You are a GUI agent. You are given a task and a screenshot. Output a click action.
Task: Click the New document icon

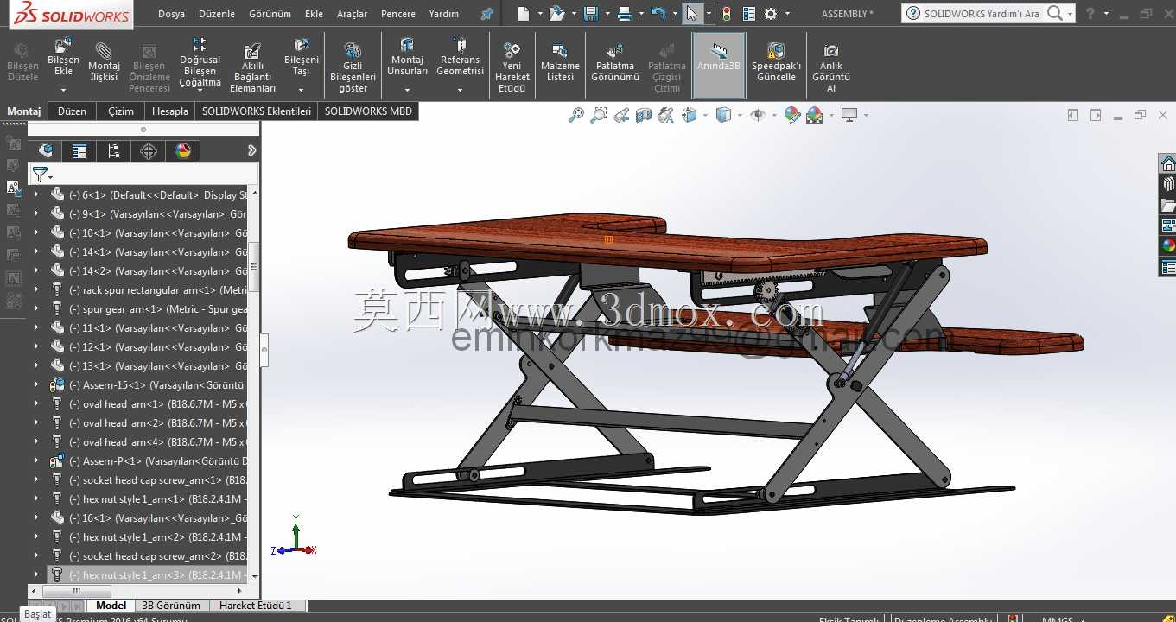coord(523,14)
